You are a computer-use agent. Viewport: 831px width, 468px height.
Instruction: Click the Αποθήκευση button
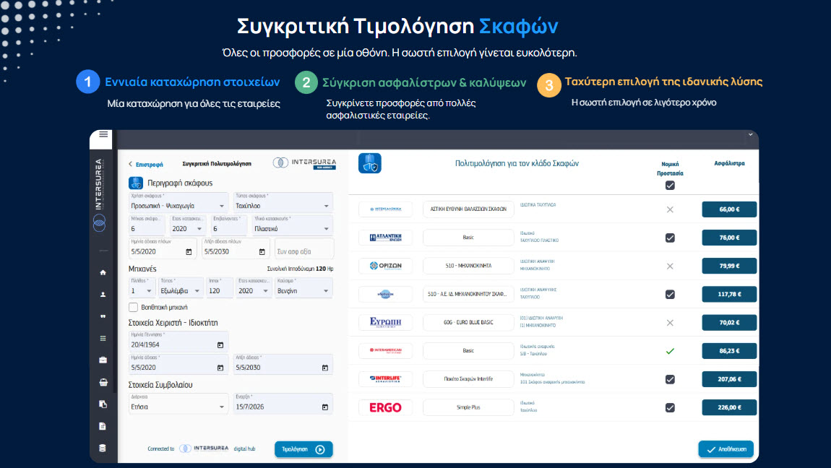click(x=726, y=449)
